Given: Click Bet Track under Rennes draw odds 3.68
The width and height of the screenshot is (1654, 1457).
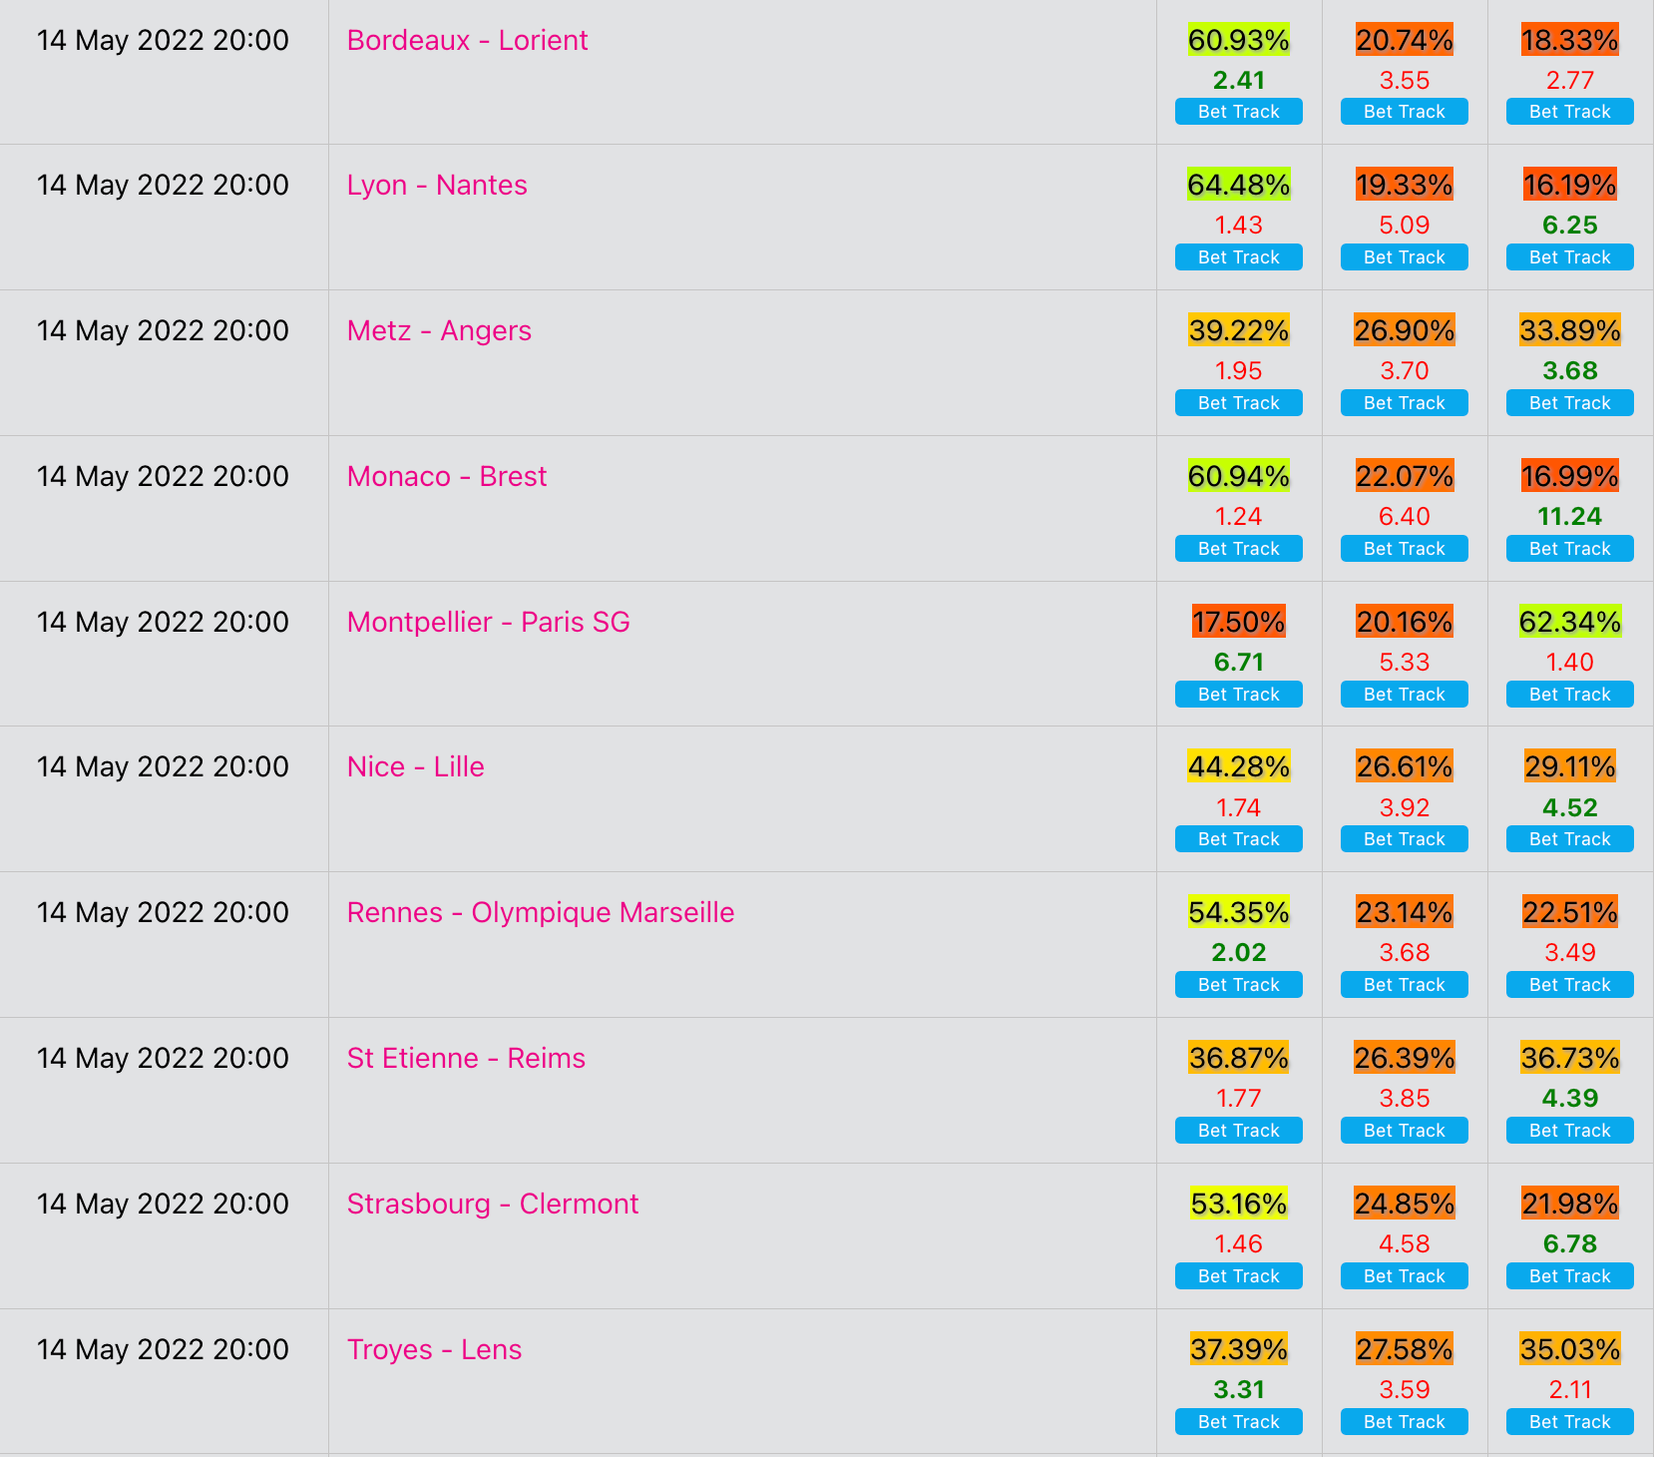Looking at the screenshot, I should coord(1405,985).
